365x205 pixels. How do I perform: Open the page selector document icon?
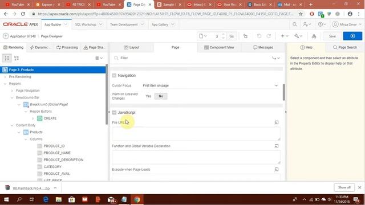[x=203, y=36]
